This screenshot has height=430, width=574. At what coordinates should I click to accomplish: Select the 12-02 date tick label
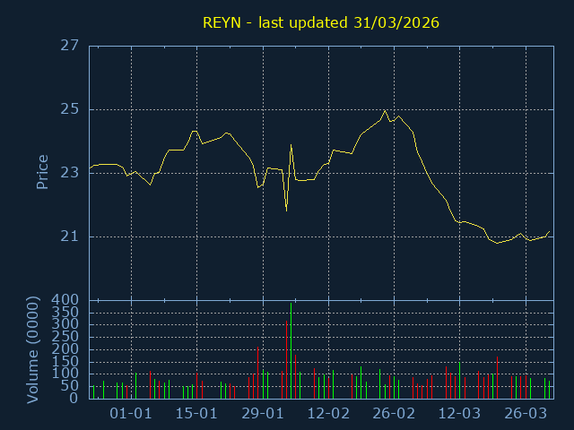[328, 414]
